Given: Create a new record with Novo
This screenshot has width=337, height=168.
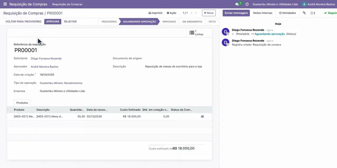Looking at the screenshot, I should 209,13.
